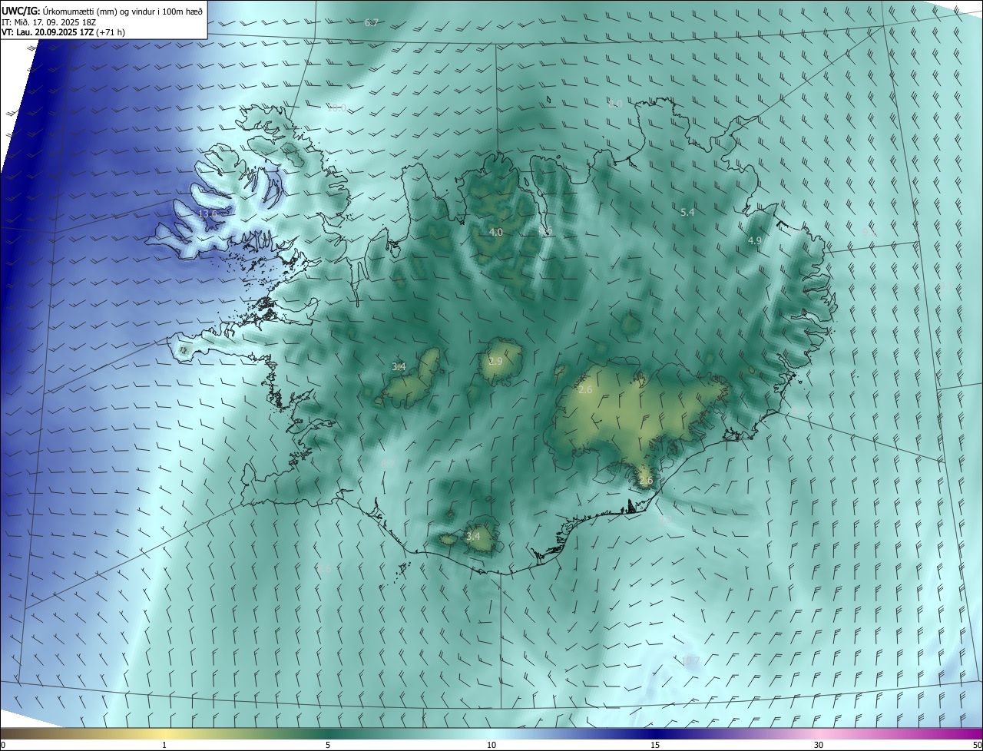Click the colorbar tick label '10'
The height and width of the screenshot is (751, 983).
tap(491, 746)
